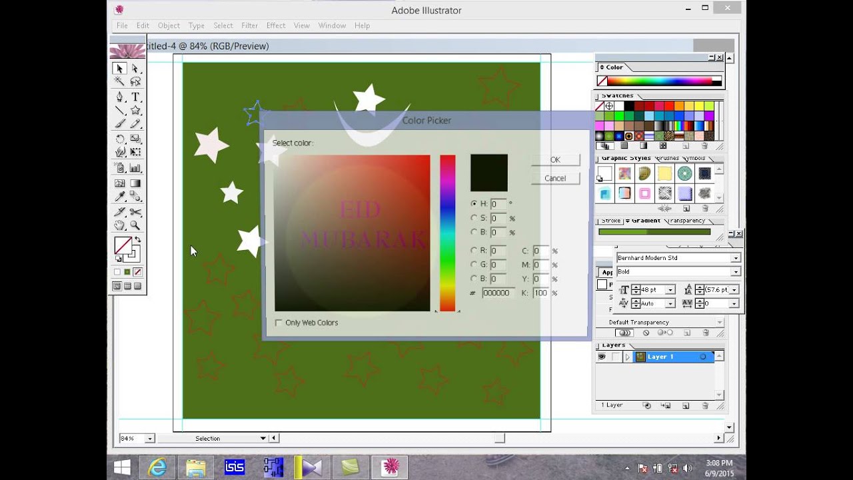Image resolution: width=853 pixels, height=480 pixels.
Task: Select the R red radio button
Action: pyautogui.click(x=474, y=251)
